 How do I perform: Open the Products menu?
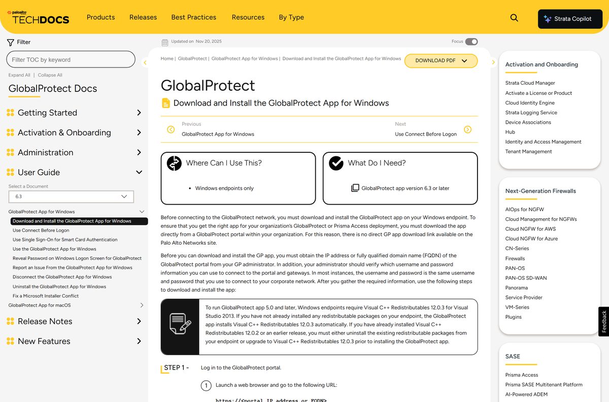coord(100,17)
